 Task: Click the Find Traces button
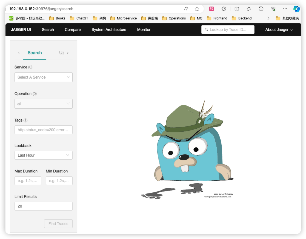[58, 224]
